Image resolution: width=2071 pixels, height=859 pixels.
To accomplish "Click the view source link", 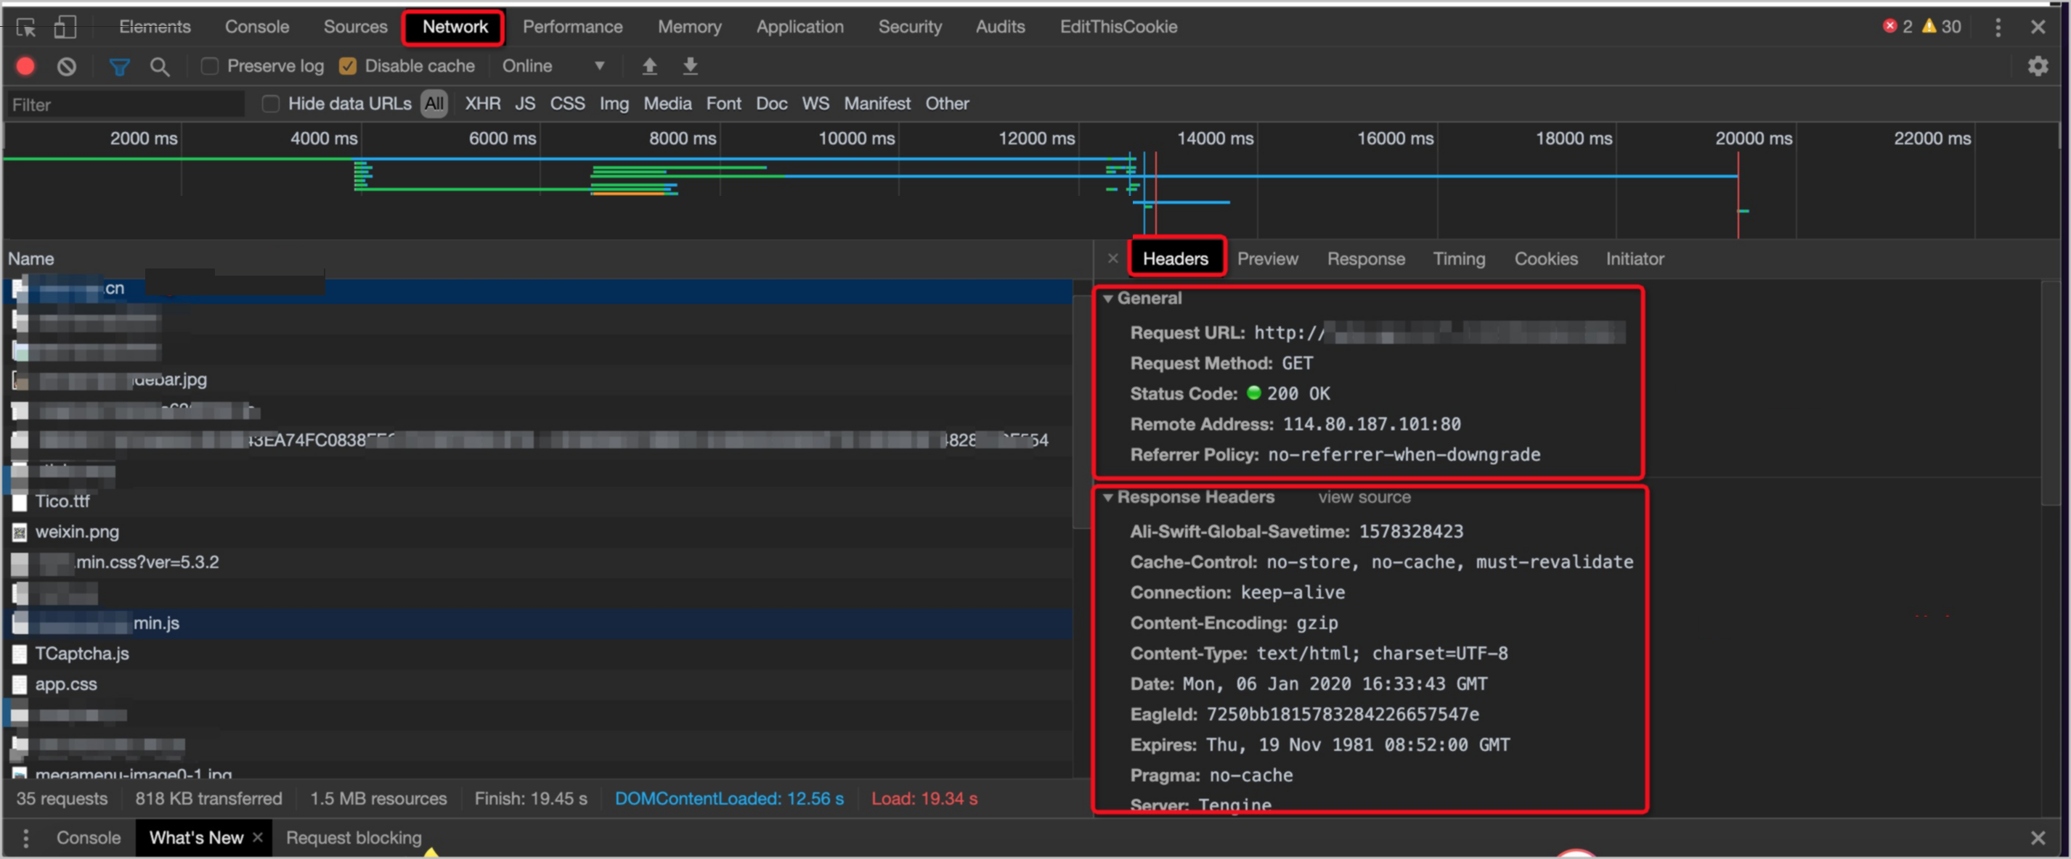I will pyautogui.click(x=1364, y=498).
